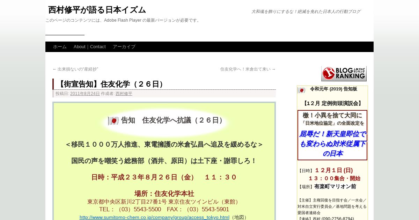This screenshot has height=220, width=419.
Task: Click the tagline 大和魂を飾りにするな！
Action: tap(306, 12)
